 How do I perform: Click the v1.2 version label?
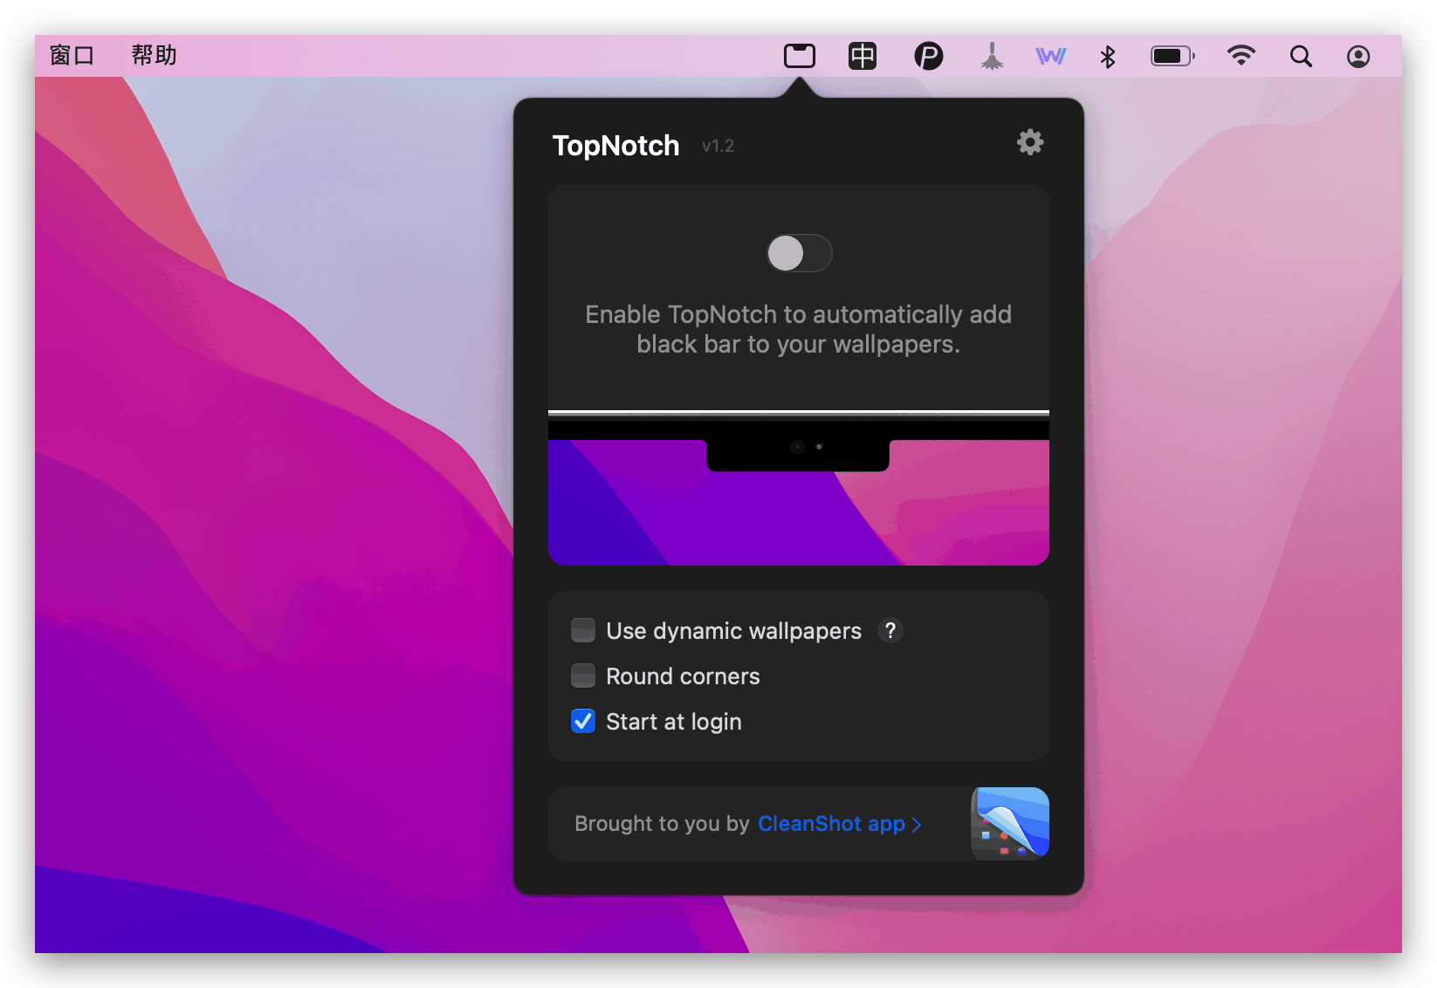718,146
